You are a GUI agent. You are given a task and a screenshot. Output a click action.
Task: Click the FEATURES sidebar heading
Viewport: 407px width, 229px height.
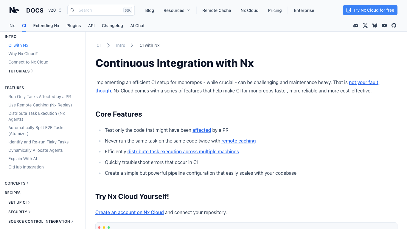click(x=14, y=88)
